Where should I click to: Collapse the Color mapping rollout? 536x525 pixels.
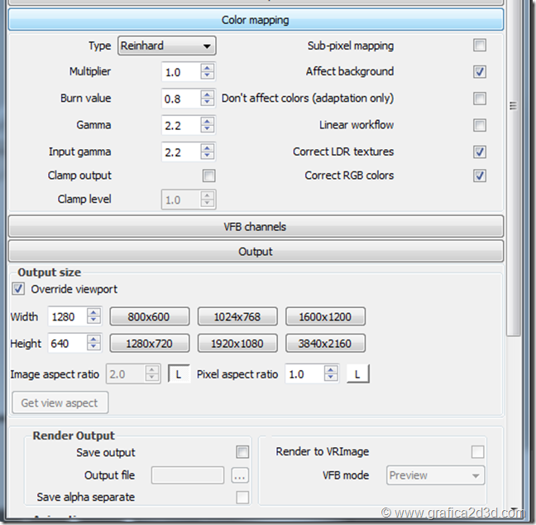(x=256, y=19)
